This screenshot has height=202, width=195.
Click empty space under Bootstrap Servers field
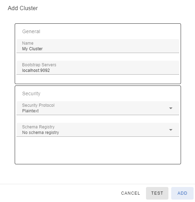tap(98, 79)
